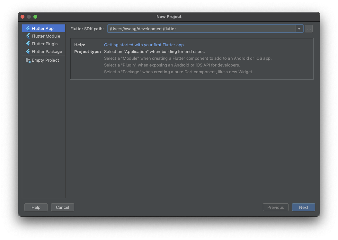Screen dimensions: 338x240
Task: Close the New Project window with the red button
Action: (x=22, y=17)
